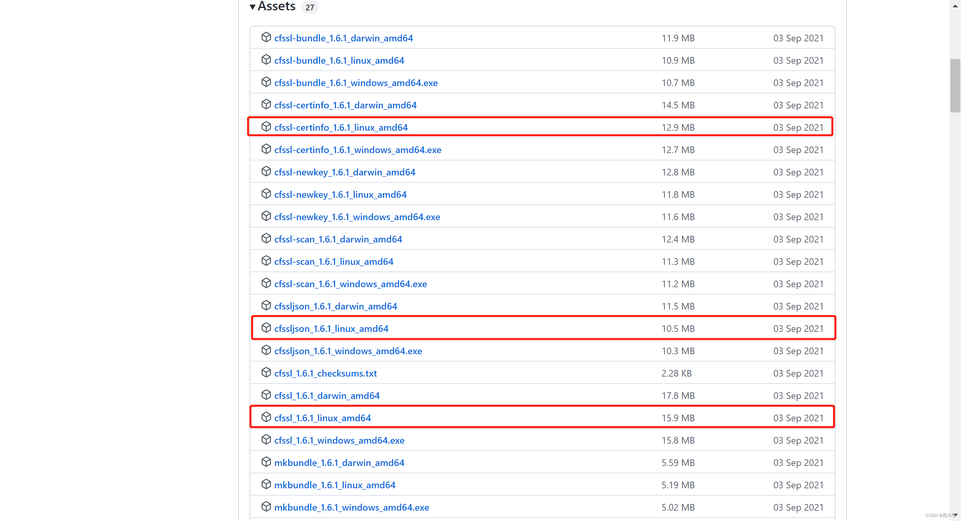The width and height of the screenshot is (961, 521).
Task: Open cfssl_1.6.1_checksums.txt file
Action: [326, 373]
